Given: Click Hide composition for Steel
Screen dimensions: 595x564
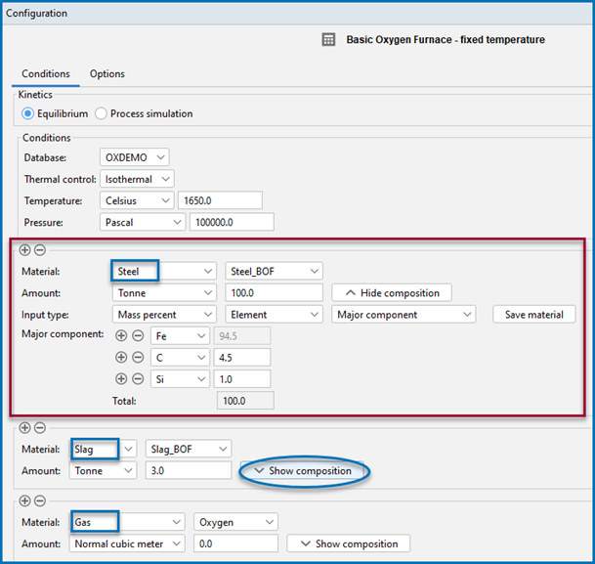Looking at the screenshot, I should click(392, 292).
